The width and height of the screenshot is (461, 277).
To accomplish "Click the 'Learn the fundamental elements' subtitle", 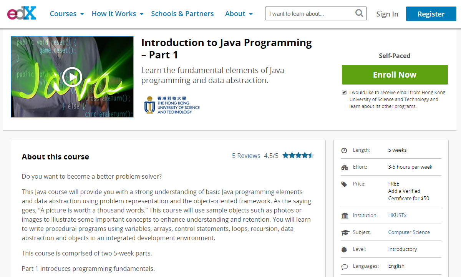I will [213, 75].
